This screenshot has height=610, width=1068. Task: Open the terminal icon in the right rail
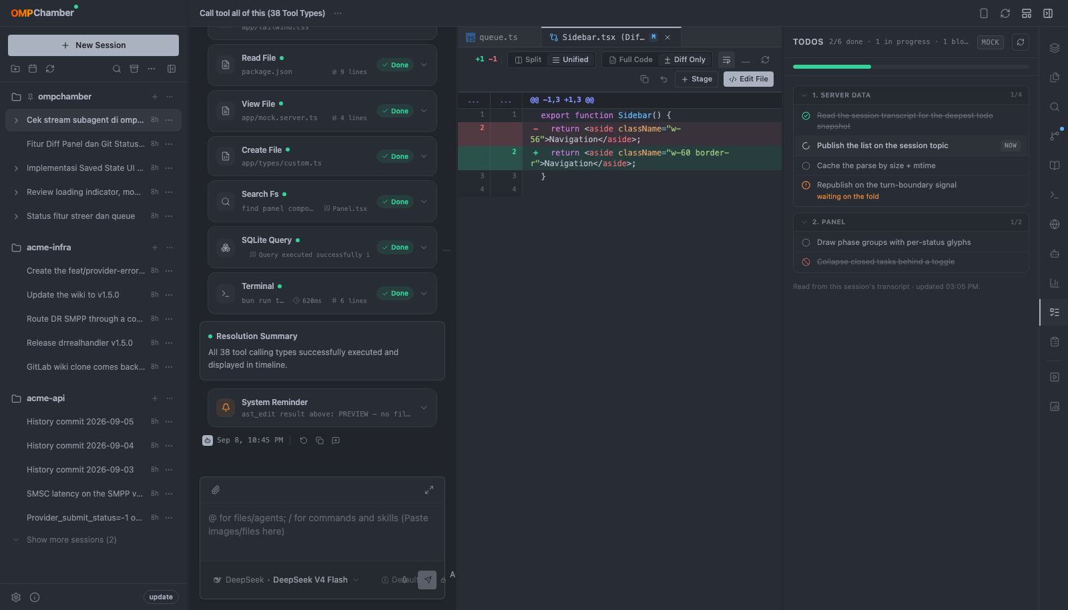pyautogui.click(x=1055, y=195)
